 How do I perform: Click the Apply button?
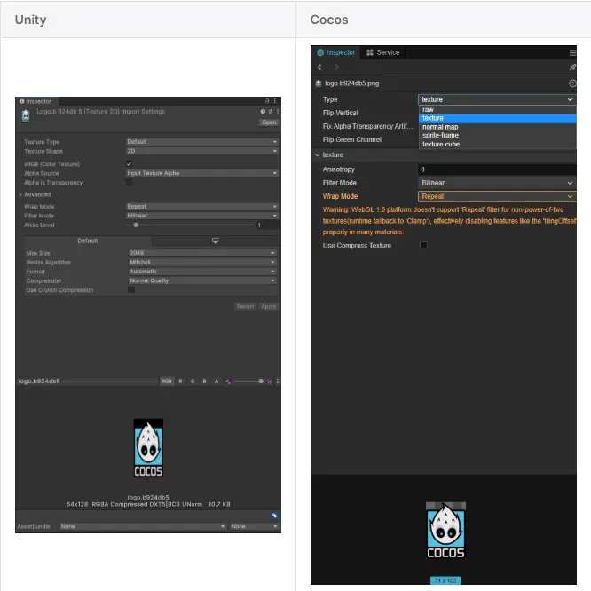(269, 306)
